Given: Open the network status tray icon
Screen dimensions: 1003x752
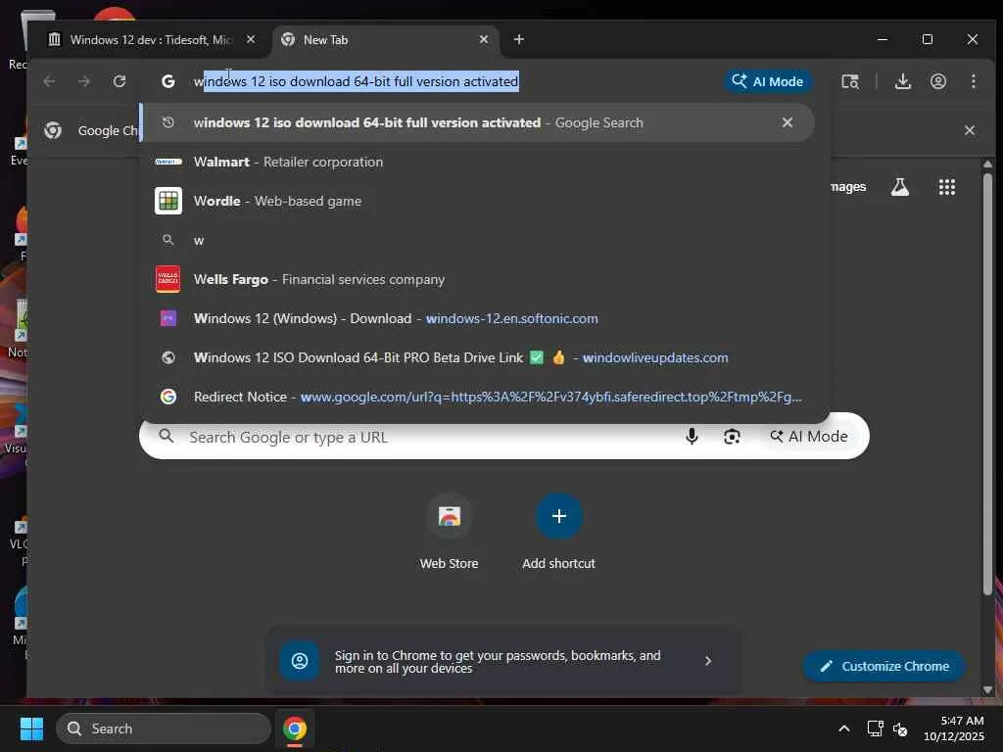Looking at the screenshot, I should [875, 728].
